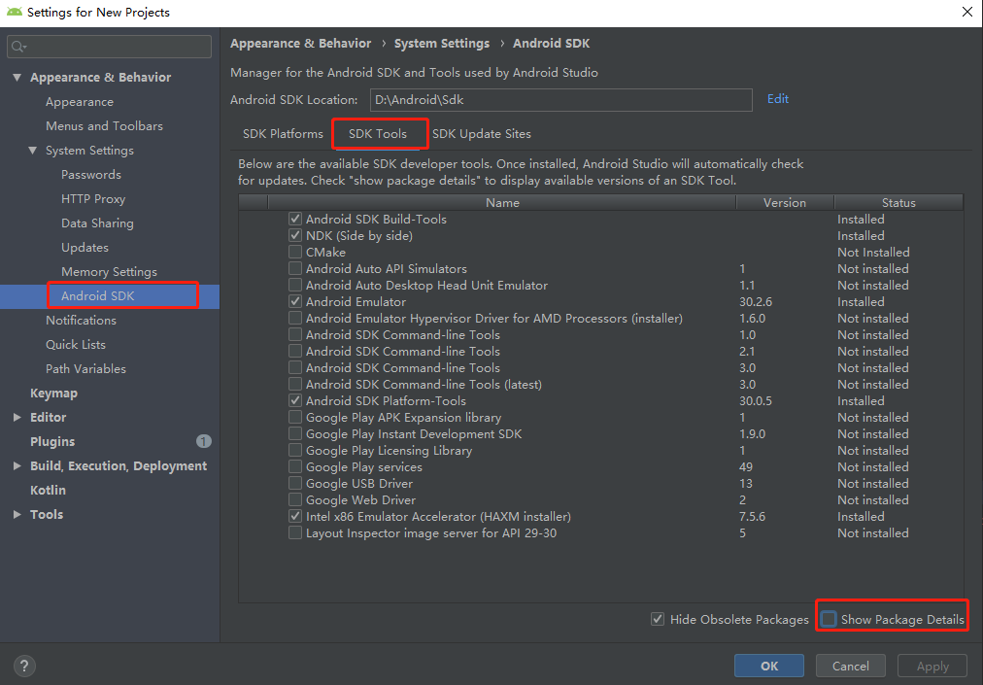
Task: Select HTTP Proxy settings
Action: [93, 199]
